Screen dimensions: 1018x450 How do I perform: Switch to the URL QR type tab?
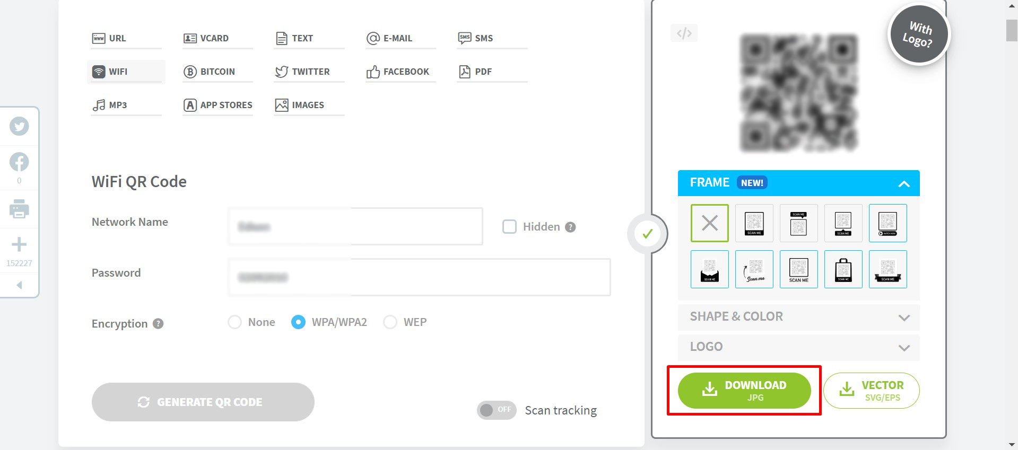(117, 38)
